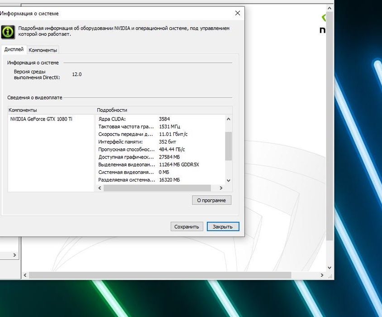
Task: Click left panel scroll right arrow
Action: 14,255
